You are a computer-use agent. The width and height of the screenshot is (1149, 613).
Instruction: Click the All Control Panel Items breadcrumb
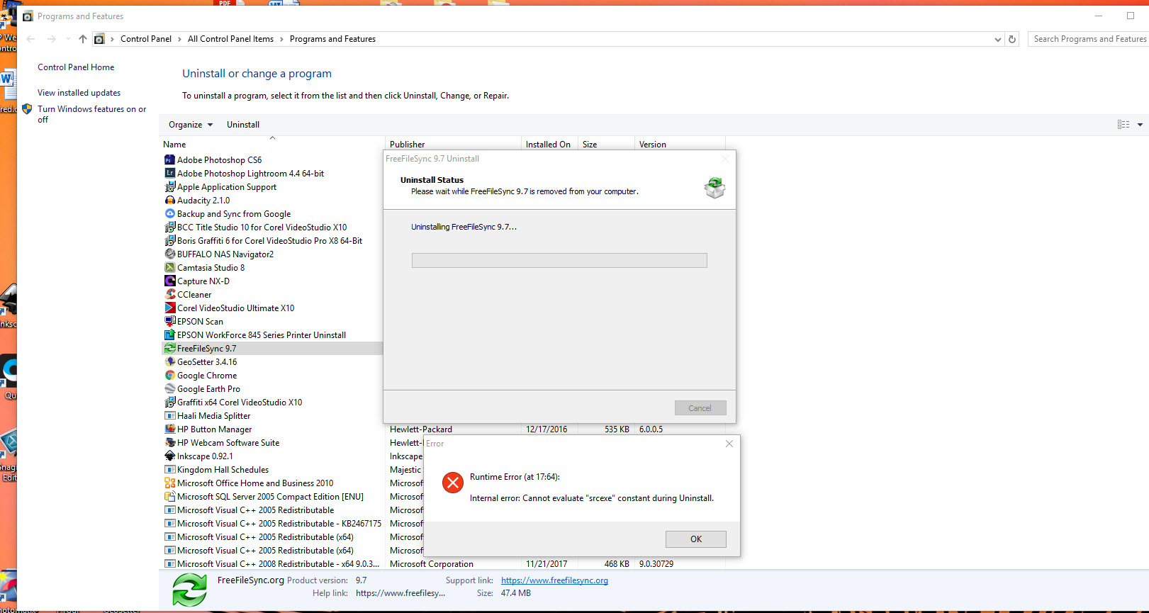pyautogui.click(x=230, y=39)
